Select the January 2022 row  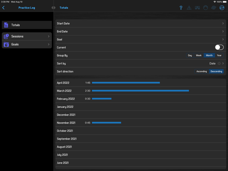pos(140,107)
